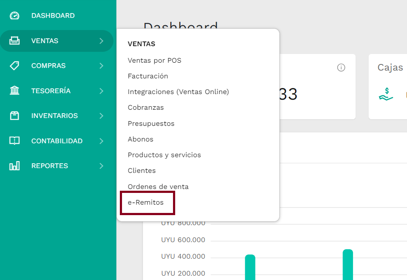Expand the Reportes chevron arrow
The height and width of the screenshot is (280, 407).
tap(102, 166)
